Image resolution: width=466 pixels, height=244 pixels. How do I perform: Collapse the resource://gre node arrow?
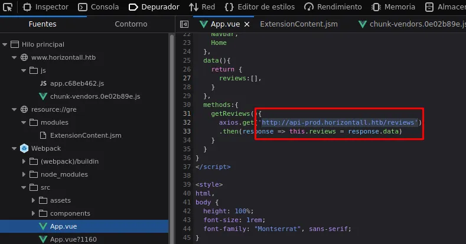14,109
